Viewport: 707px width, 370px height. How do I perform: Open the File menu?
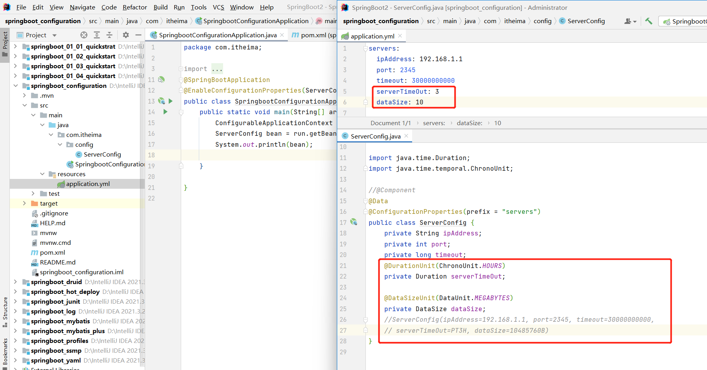21,7
